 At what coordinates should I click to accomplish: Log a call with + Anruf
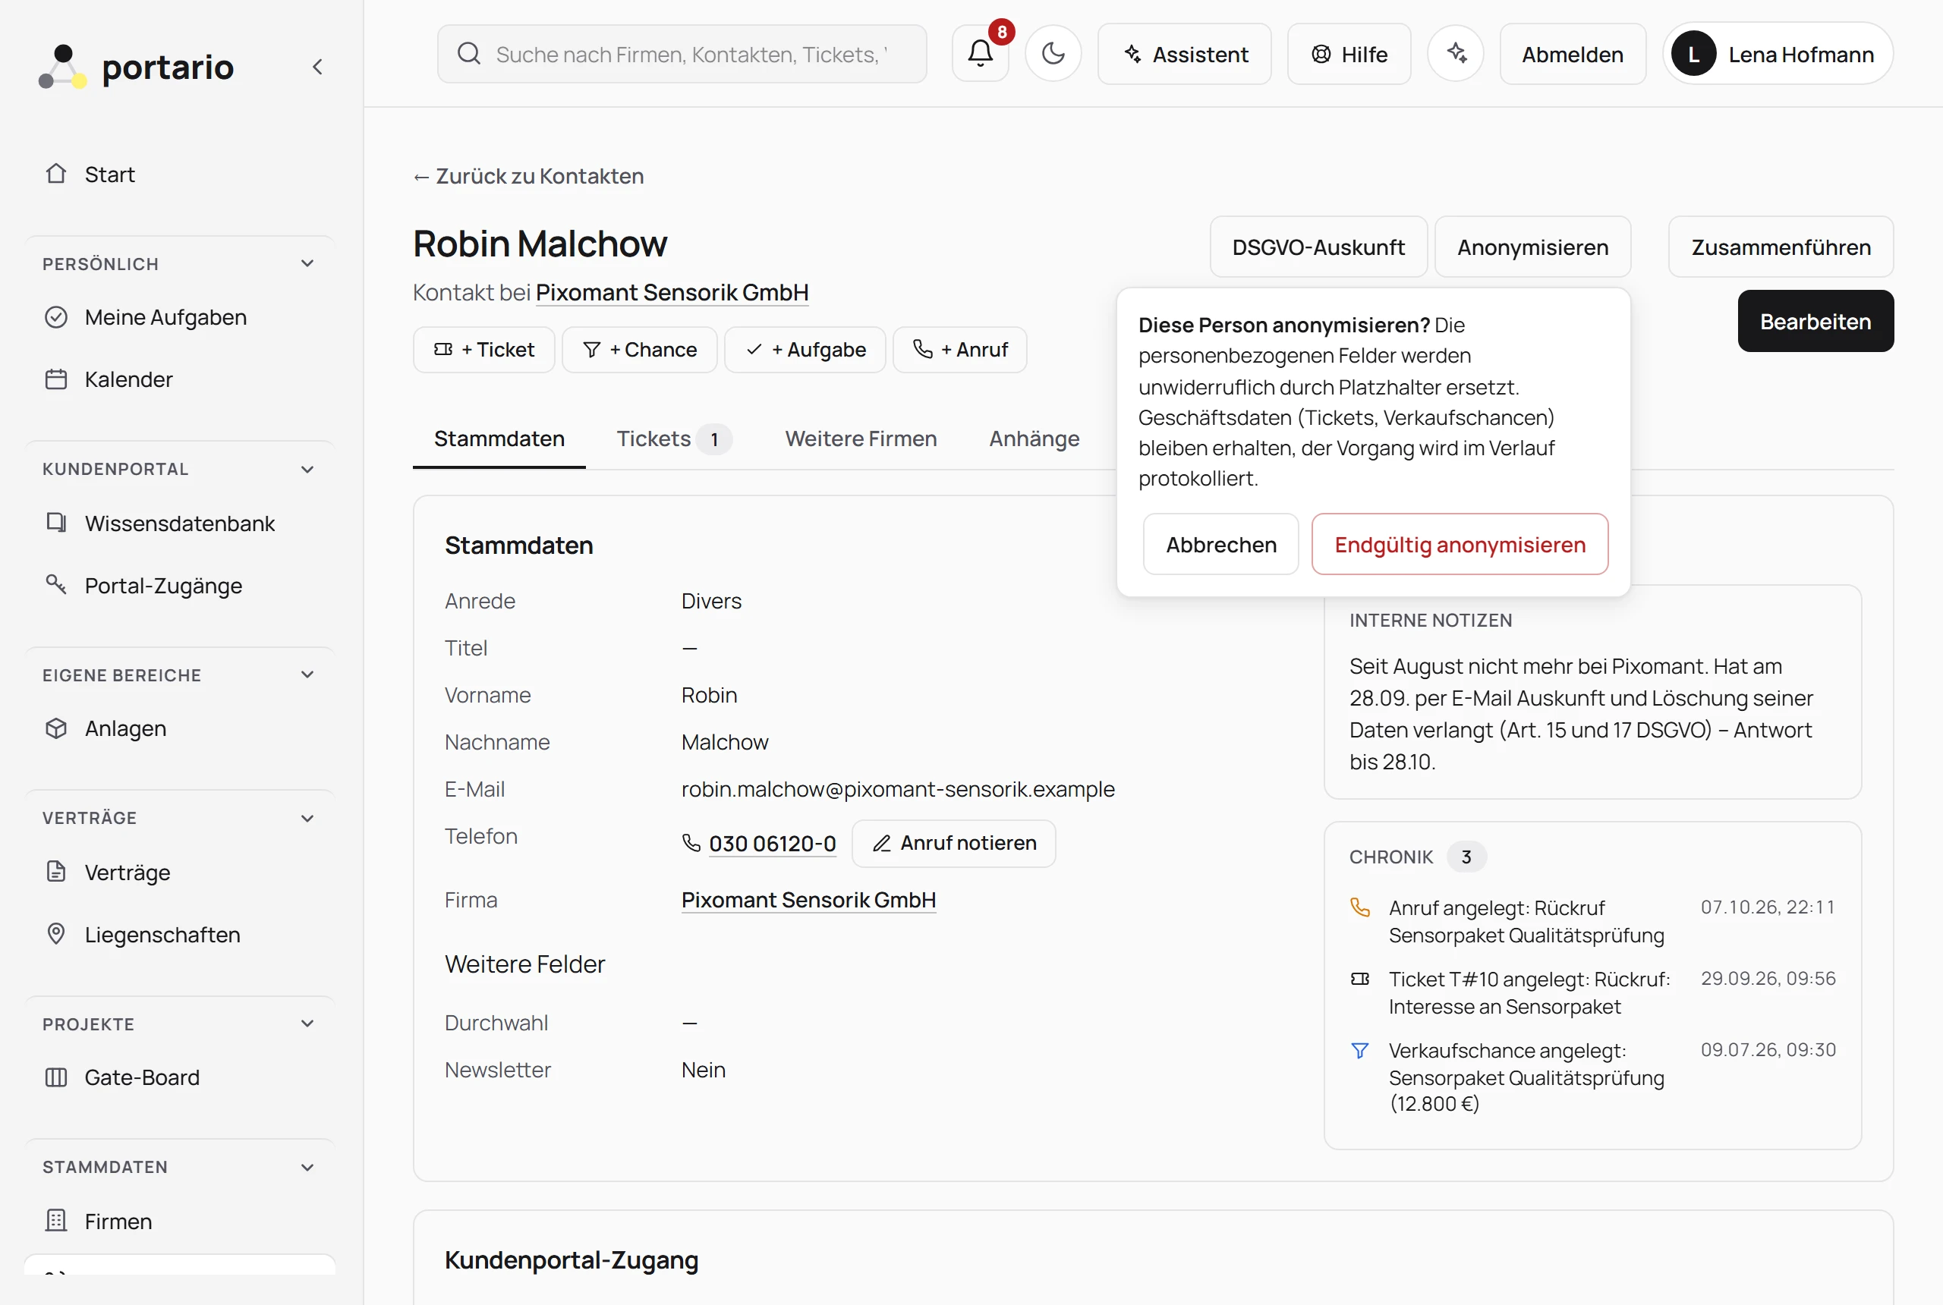click(960, 350)
